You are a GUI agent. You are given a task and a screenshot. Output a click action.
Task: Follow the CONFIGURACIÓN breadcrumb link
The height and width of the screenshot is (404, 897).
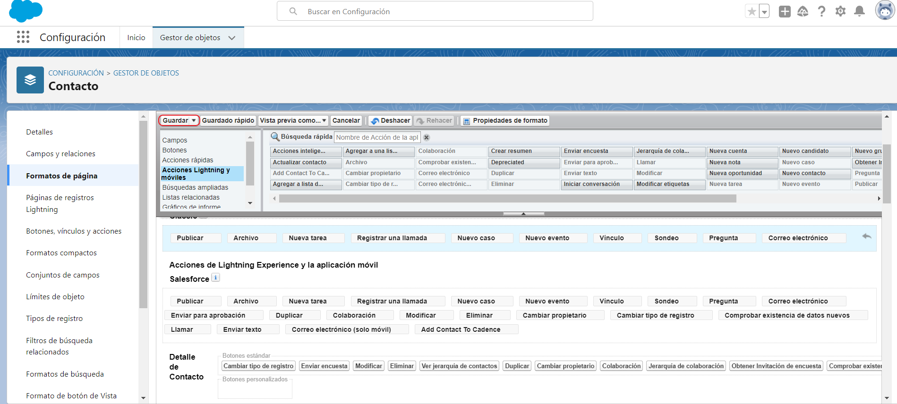pyautogui.click(x=76, y=73)
